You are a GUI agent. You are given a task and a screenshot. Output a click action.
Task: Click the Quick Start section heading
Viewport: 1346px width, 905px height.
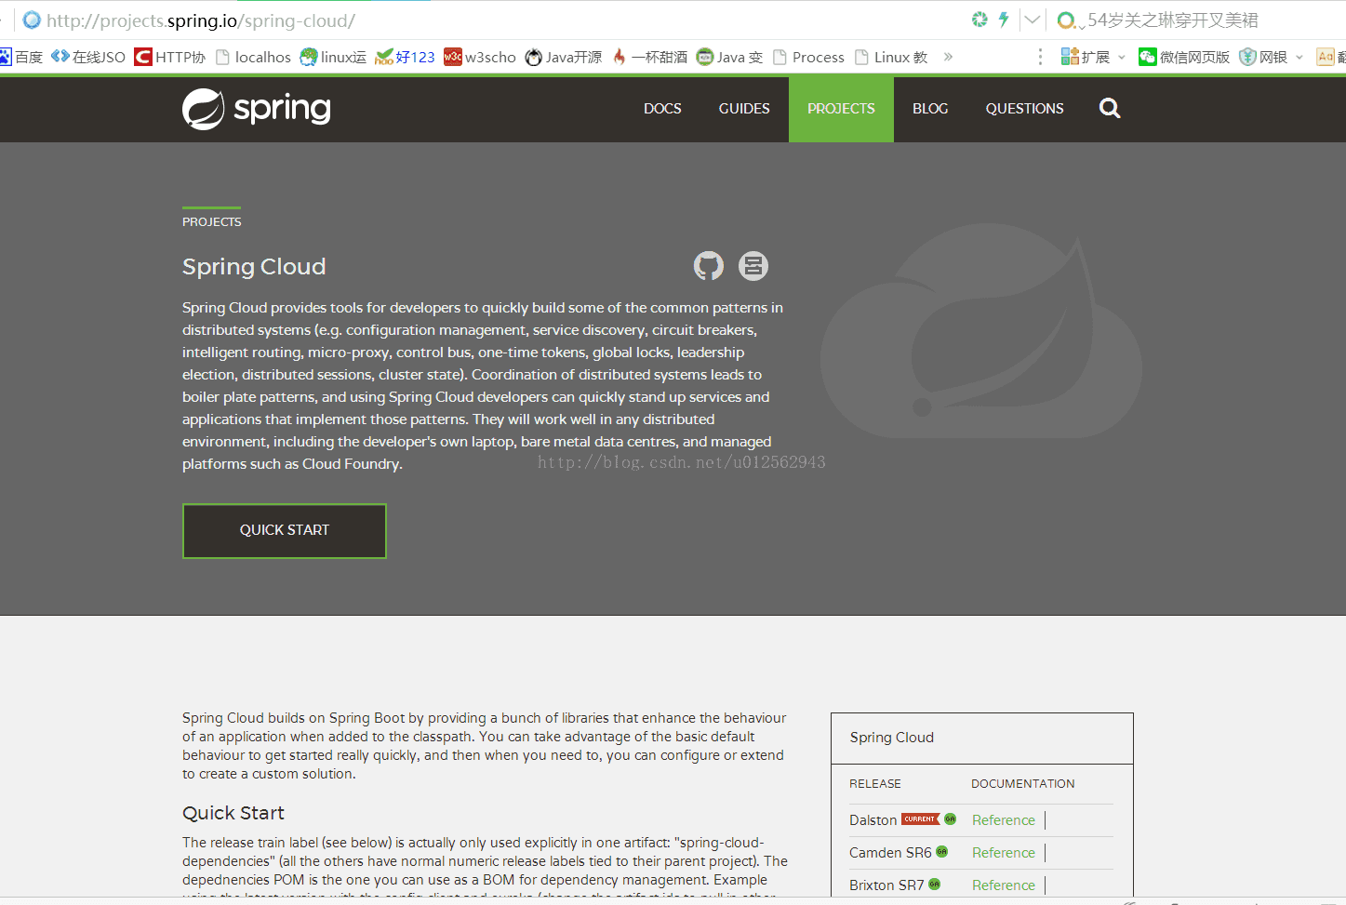point(233,813)
